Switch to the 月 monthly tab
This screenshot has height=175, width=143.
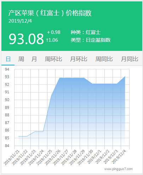click(34, 59)
